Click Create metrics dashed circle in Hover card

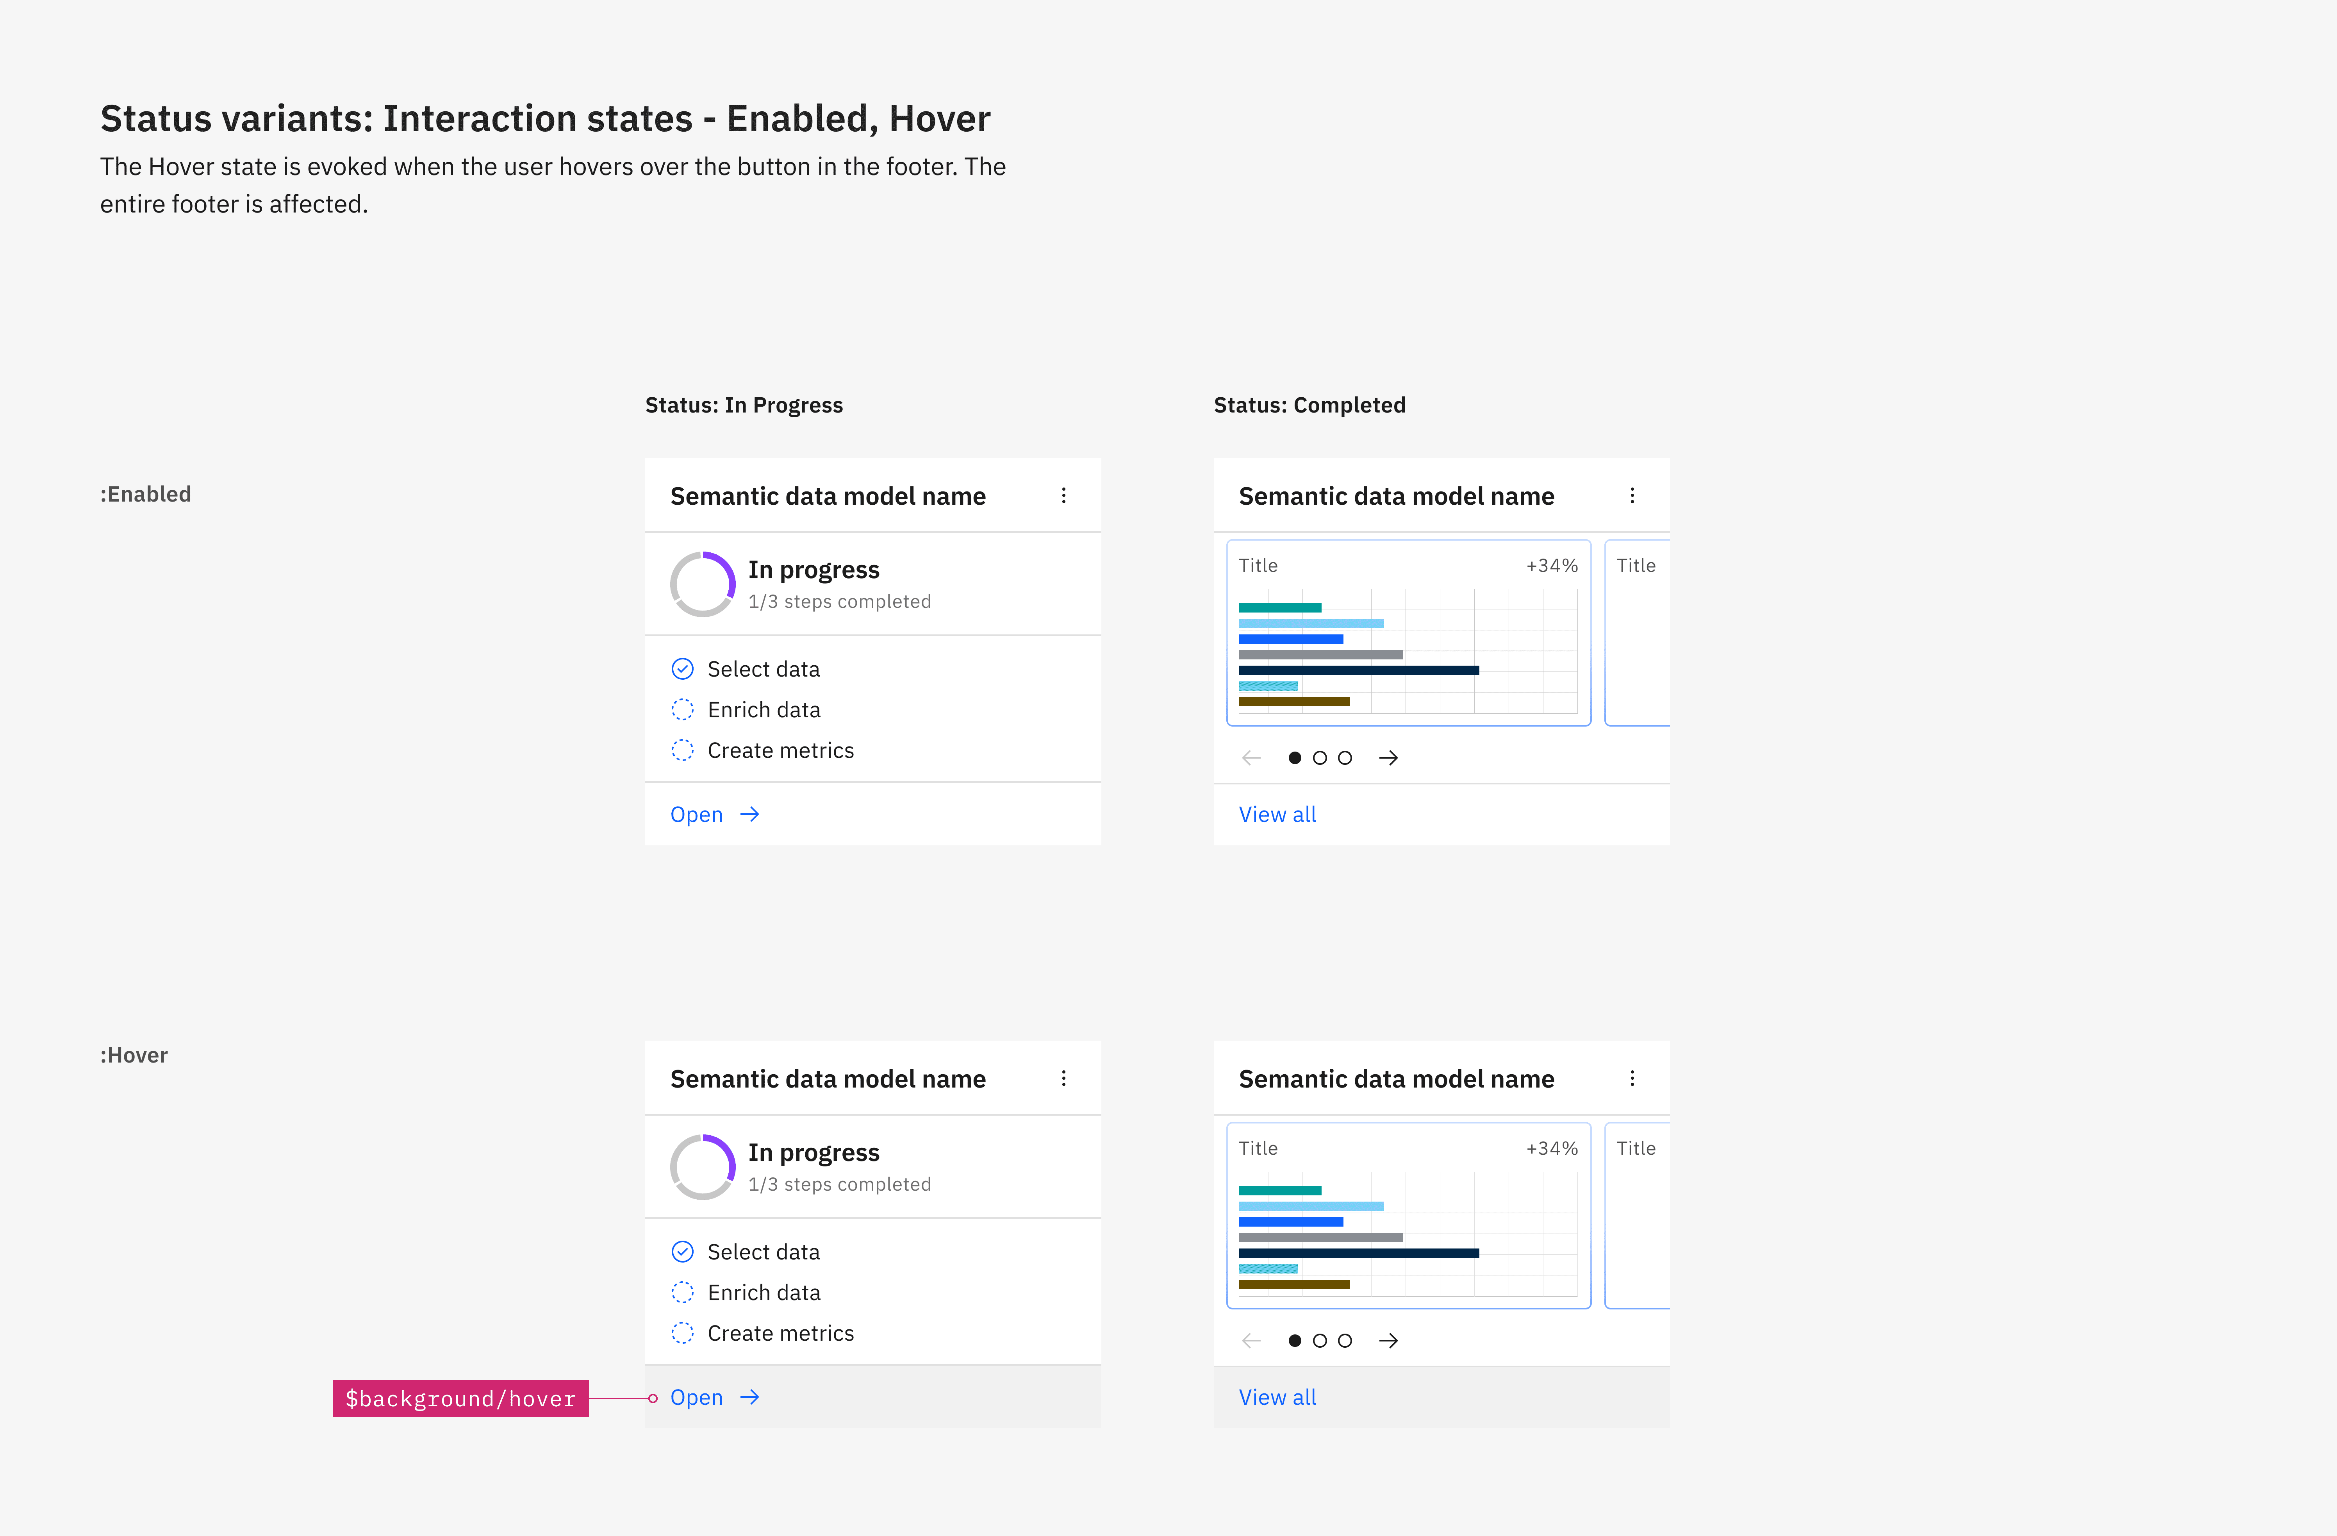click(x=682, y=1333)
